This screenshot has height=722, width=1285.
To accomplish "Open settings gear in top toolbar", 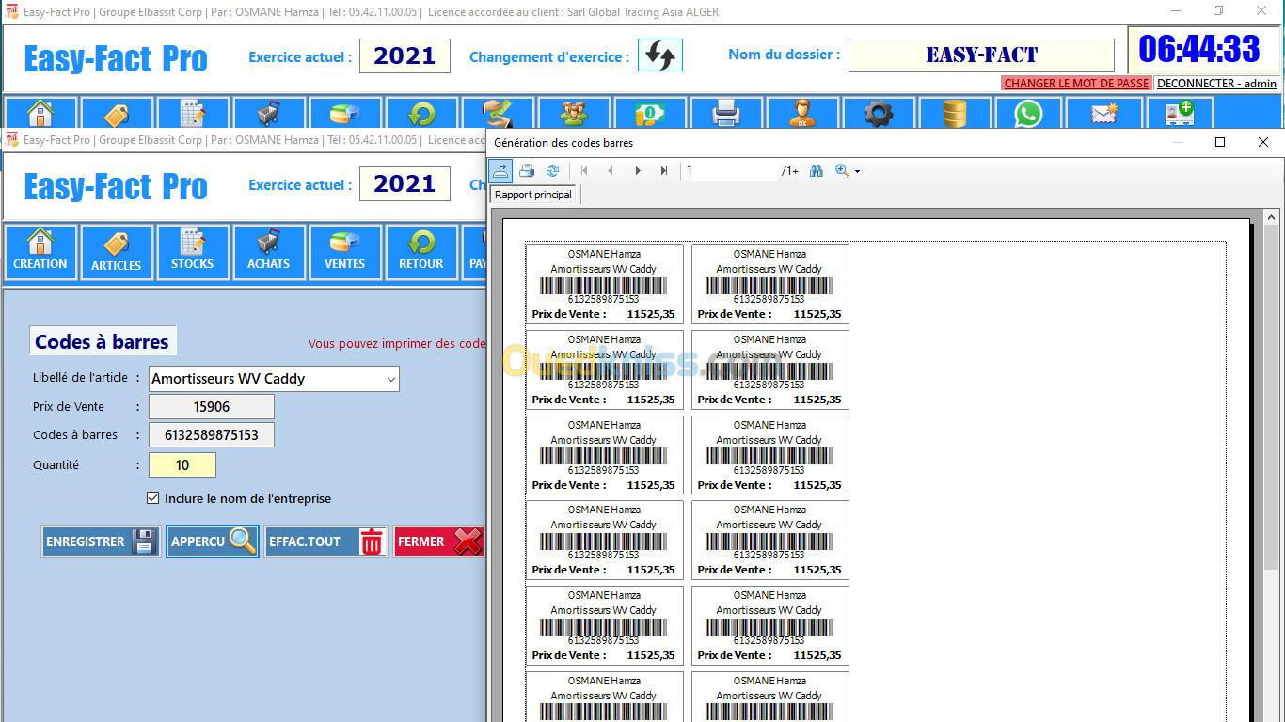I will coord(878,114).
